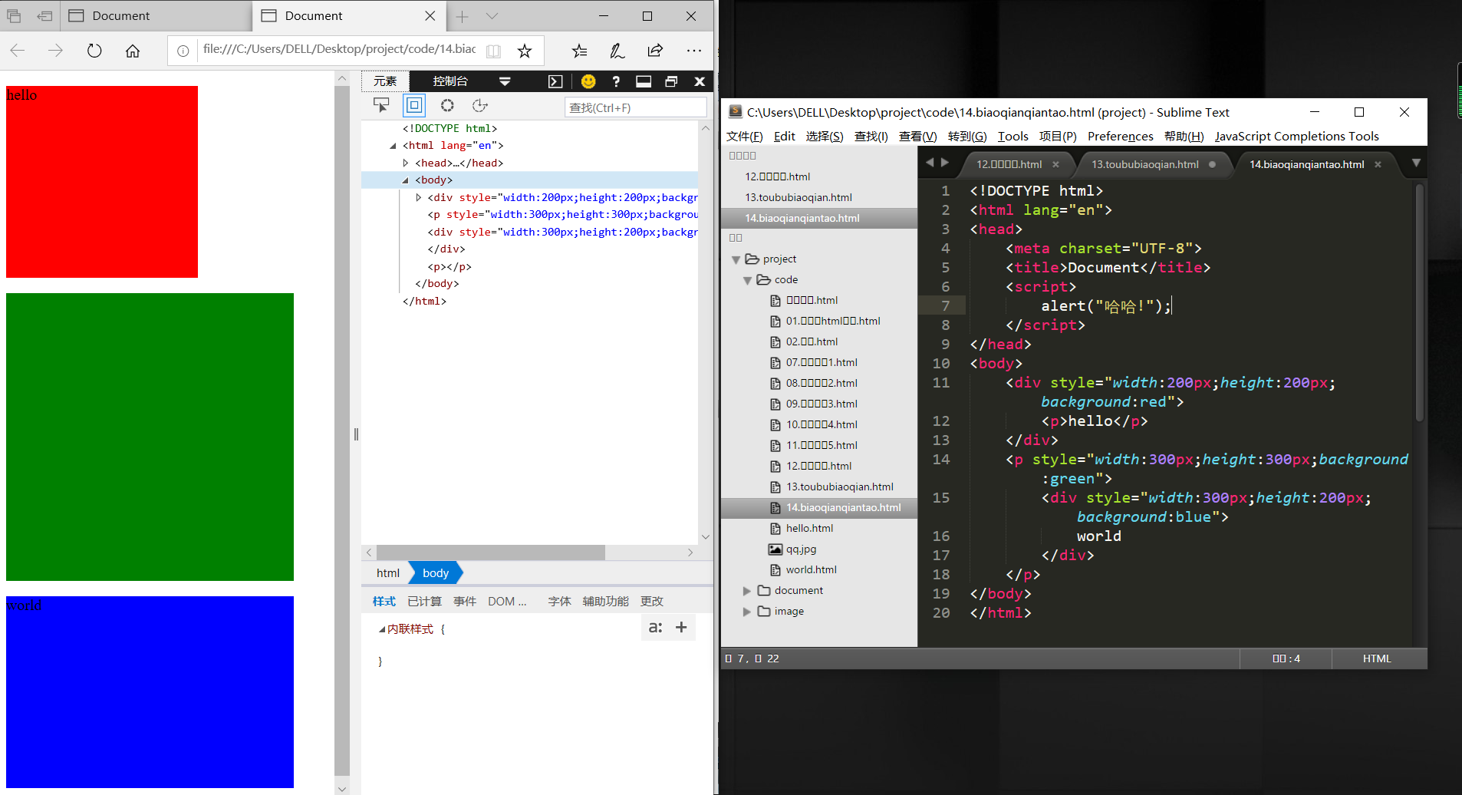Open the 文件(F) menu in Sublime Text
The width and height of the screenshot is (1462, 795).
(744, 137)
